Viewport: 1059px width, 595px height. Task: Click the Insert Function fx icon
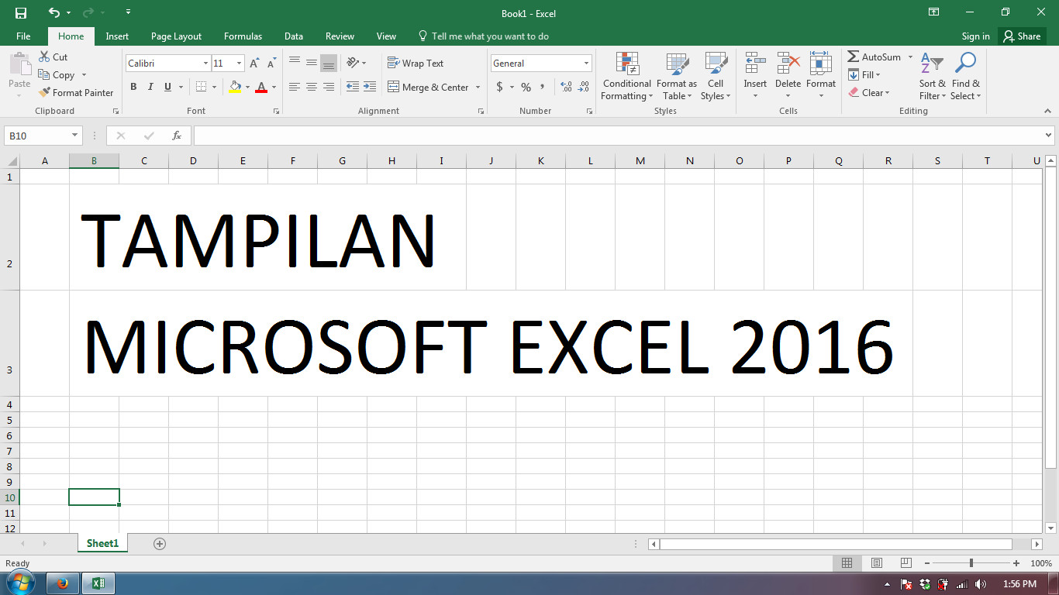tap(177, 136)
